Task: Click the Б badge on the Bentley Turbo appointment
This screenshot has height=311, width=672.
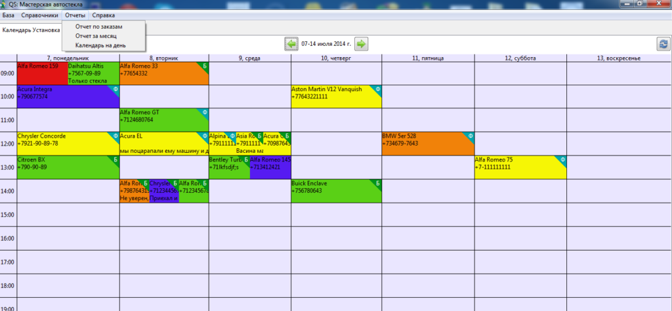Action: (246, 159)
